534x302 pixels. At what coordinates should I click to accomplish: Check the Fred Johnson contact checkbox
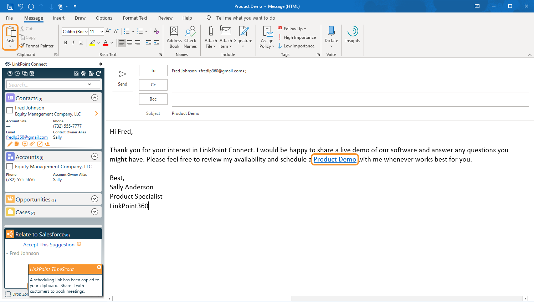tap(10, 111)
